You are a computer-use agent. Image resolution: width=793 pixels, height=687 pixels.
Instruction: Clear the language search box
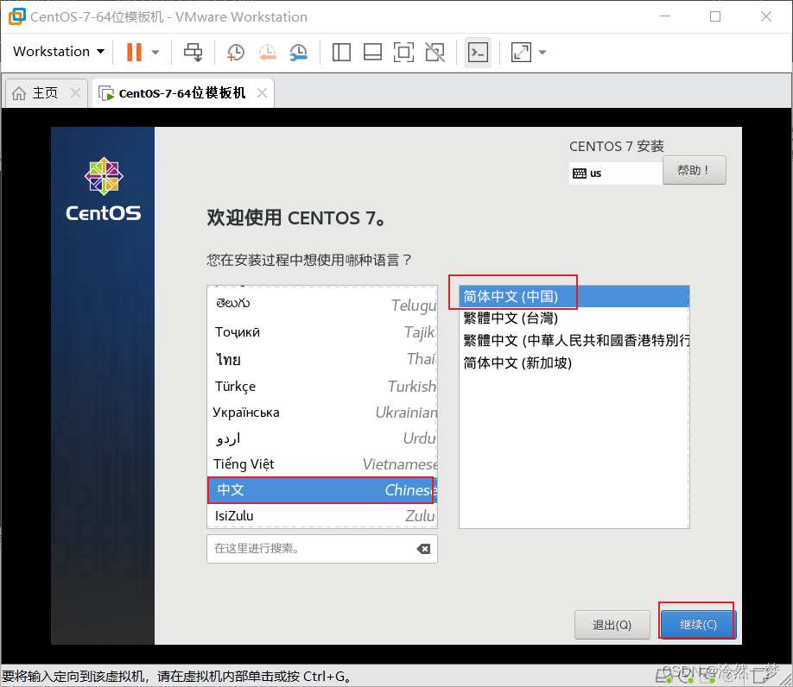pos(424,549)
